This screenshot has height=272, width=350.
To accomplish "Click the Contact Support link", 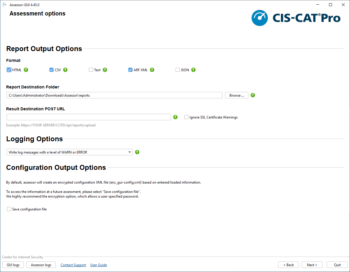I will (x=73, y=265).
